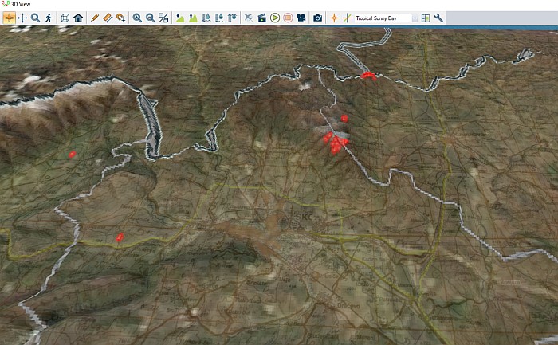Click the zoom percentage scale button
The width and height of the screenshot is (558, 345).
coord(163,18)
